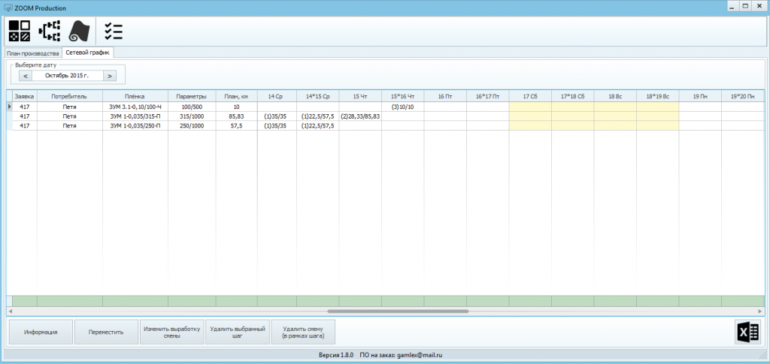The image size is (770, 364).
Task: Click the four-squares pattern toolbar icon
Action: tap(19, 32)
